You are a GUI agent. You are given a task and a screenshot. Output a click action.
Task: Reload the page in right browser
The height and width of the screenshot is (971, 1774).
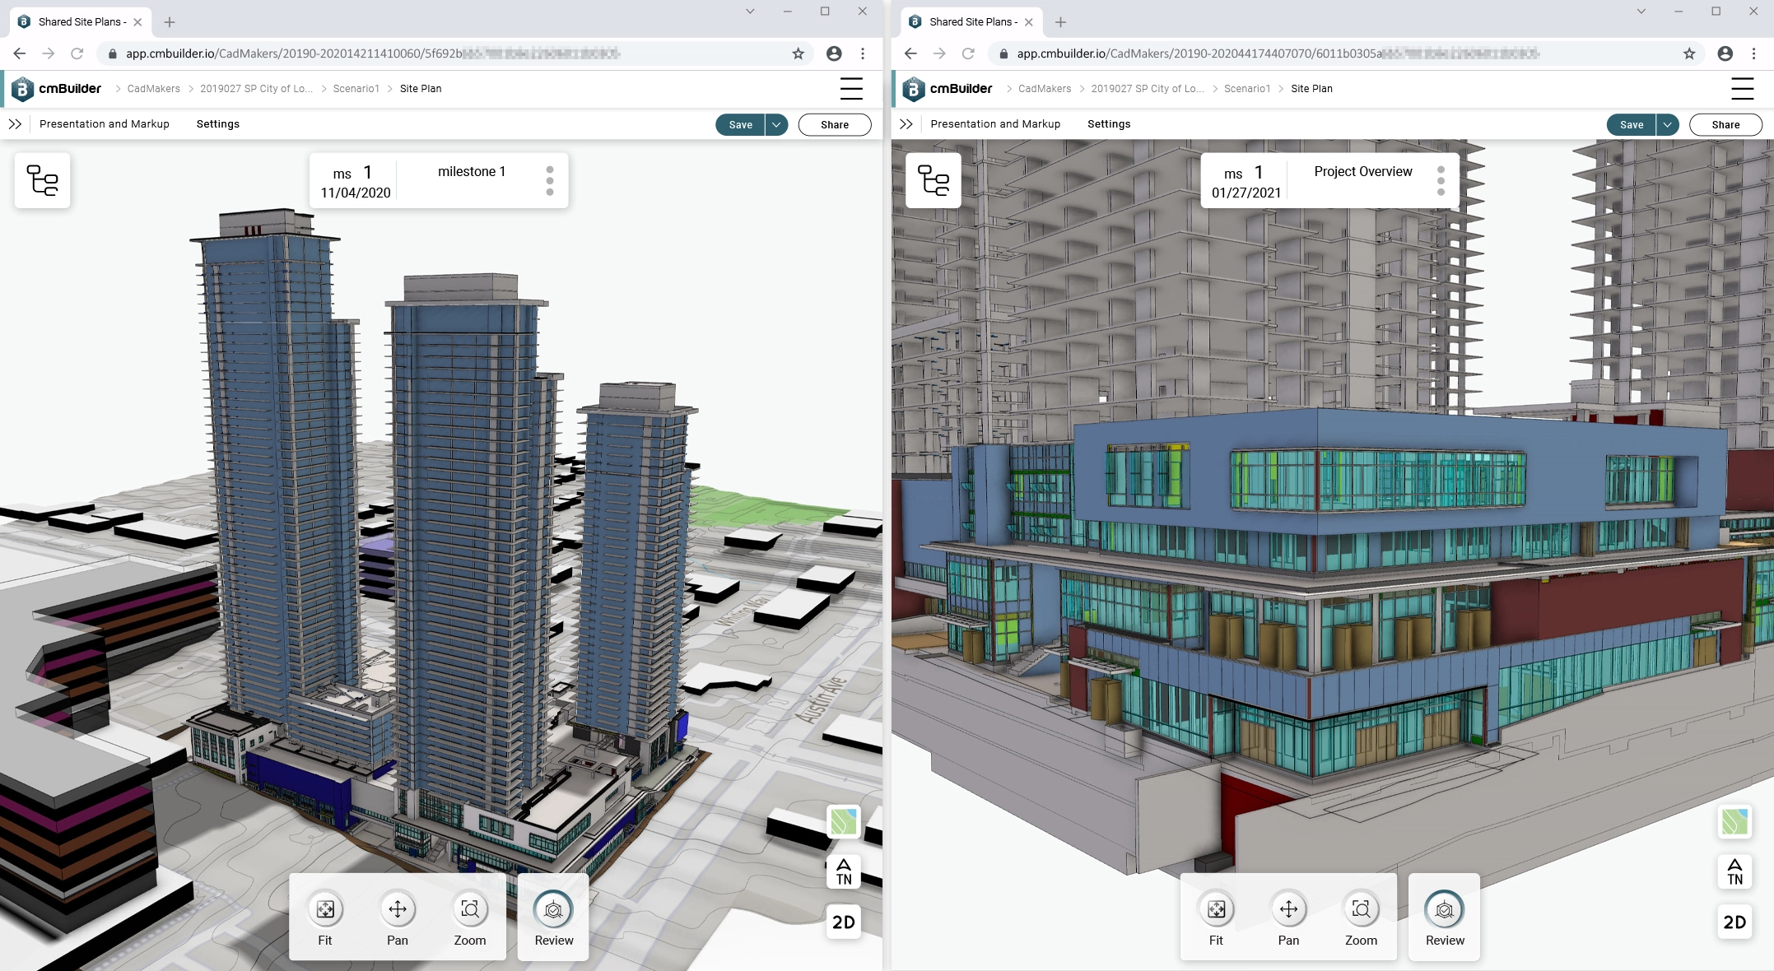pos(968,53)
